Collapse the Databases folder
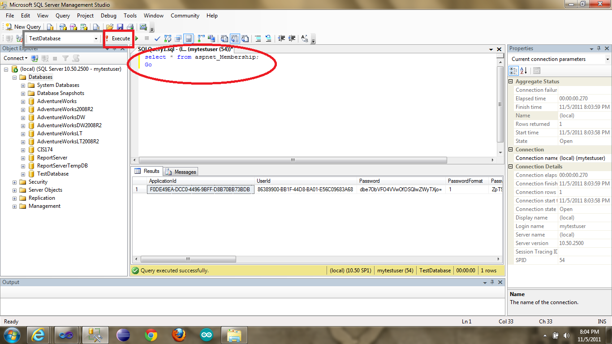Image resolution: width=612 pixels, height=344 pixels. 14,77
